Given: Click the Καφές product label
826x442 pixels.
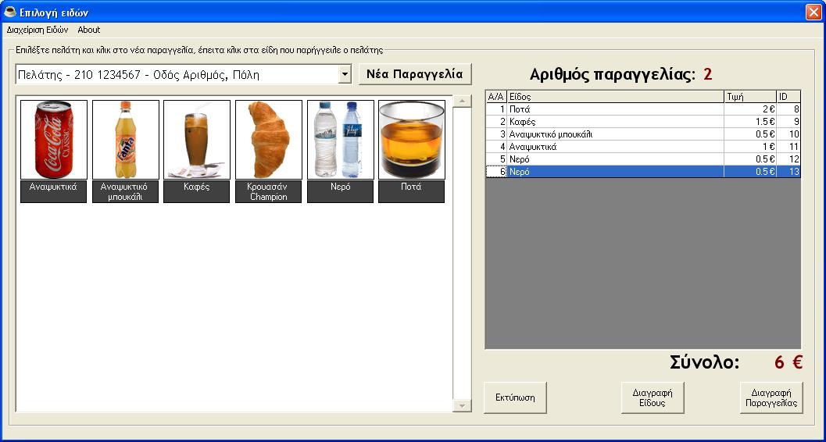Looking at the screenshot, I should pyautogui.click(x=197, y=191).
